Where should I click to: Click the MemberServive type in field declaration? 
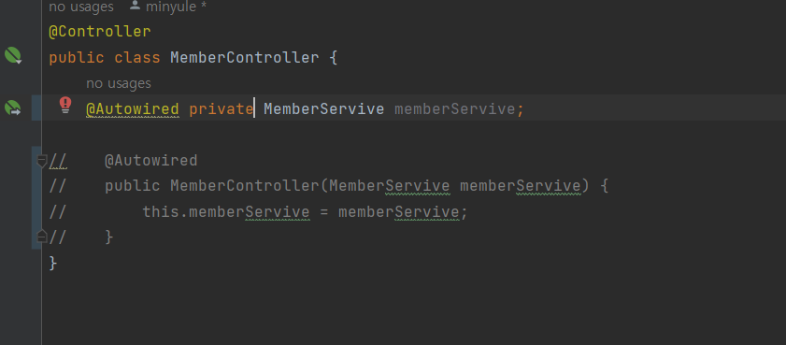tap(323, 108)
